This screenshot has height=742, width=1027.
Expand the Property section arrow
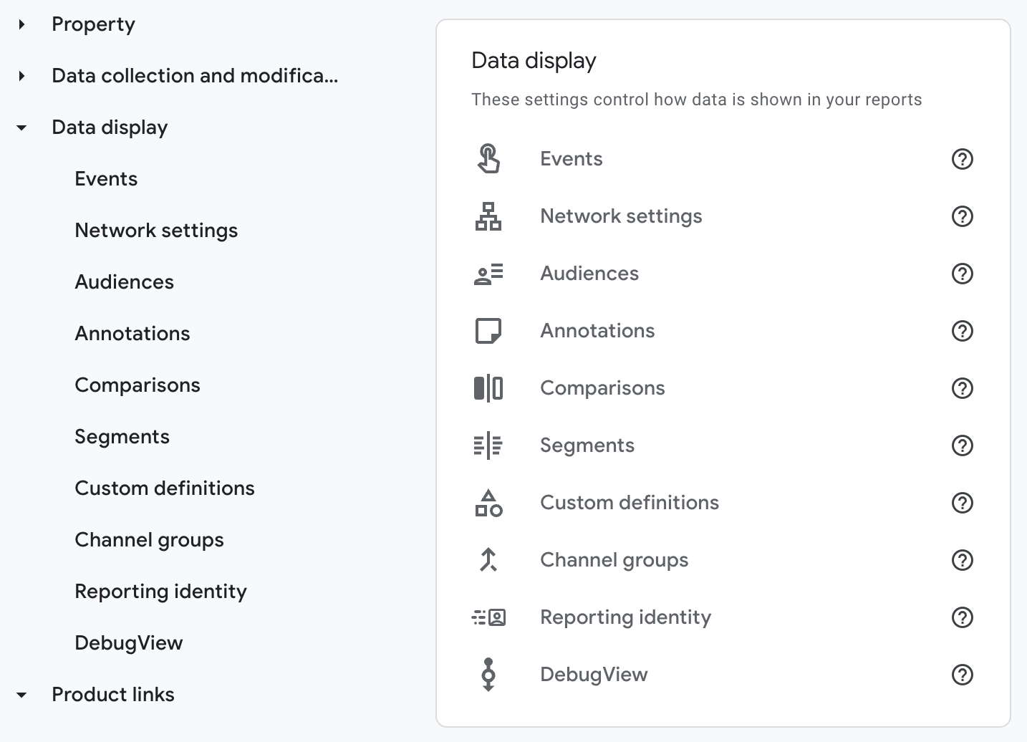(22, 24)
